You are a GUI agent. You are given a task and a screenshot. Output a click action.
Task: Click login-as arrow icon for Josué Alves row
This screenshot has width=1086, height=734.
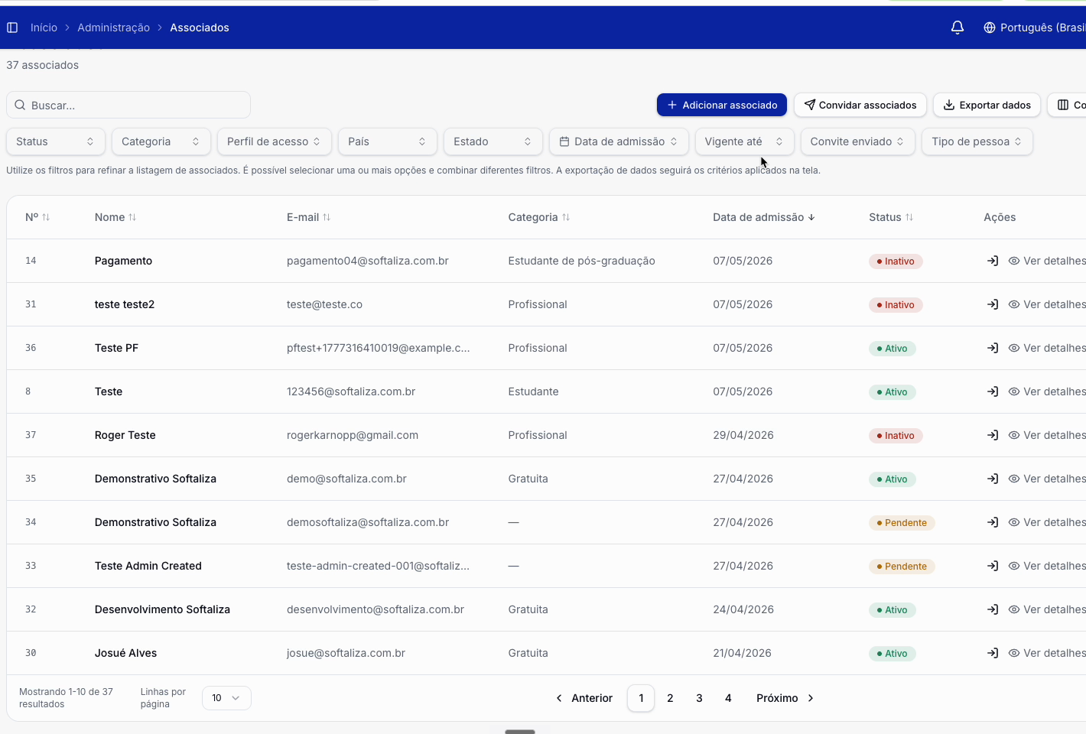tap(993, 653)
